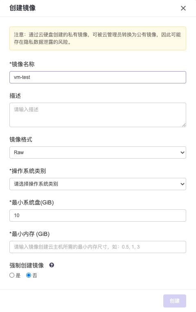Click into the 请输入描述 text area
Viewport: 196px width, 312px height.
click(98, 115)
